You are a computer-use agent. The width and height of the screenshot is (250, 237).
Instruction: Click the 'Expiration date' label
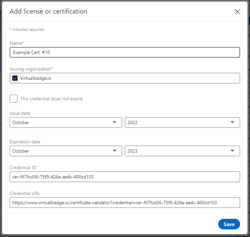(25, 142)
